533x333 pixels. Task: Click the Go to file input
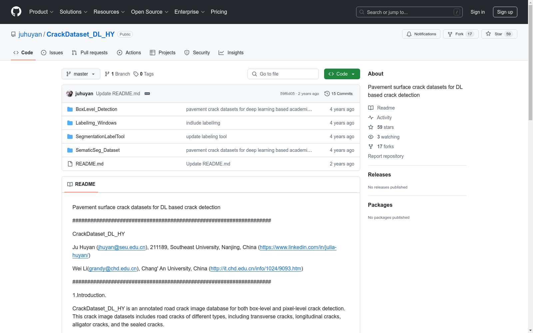pyautogui.click(x=283, y=74)
